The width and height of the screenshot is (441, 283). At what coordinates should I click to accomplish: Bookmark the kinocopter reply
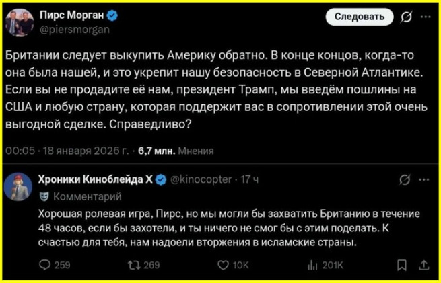(x=401, y=265)
